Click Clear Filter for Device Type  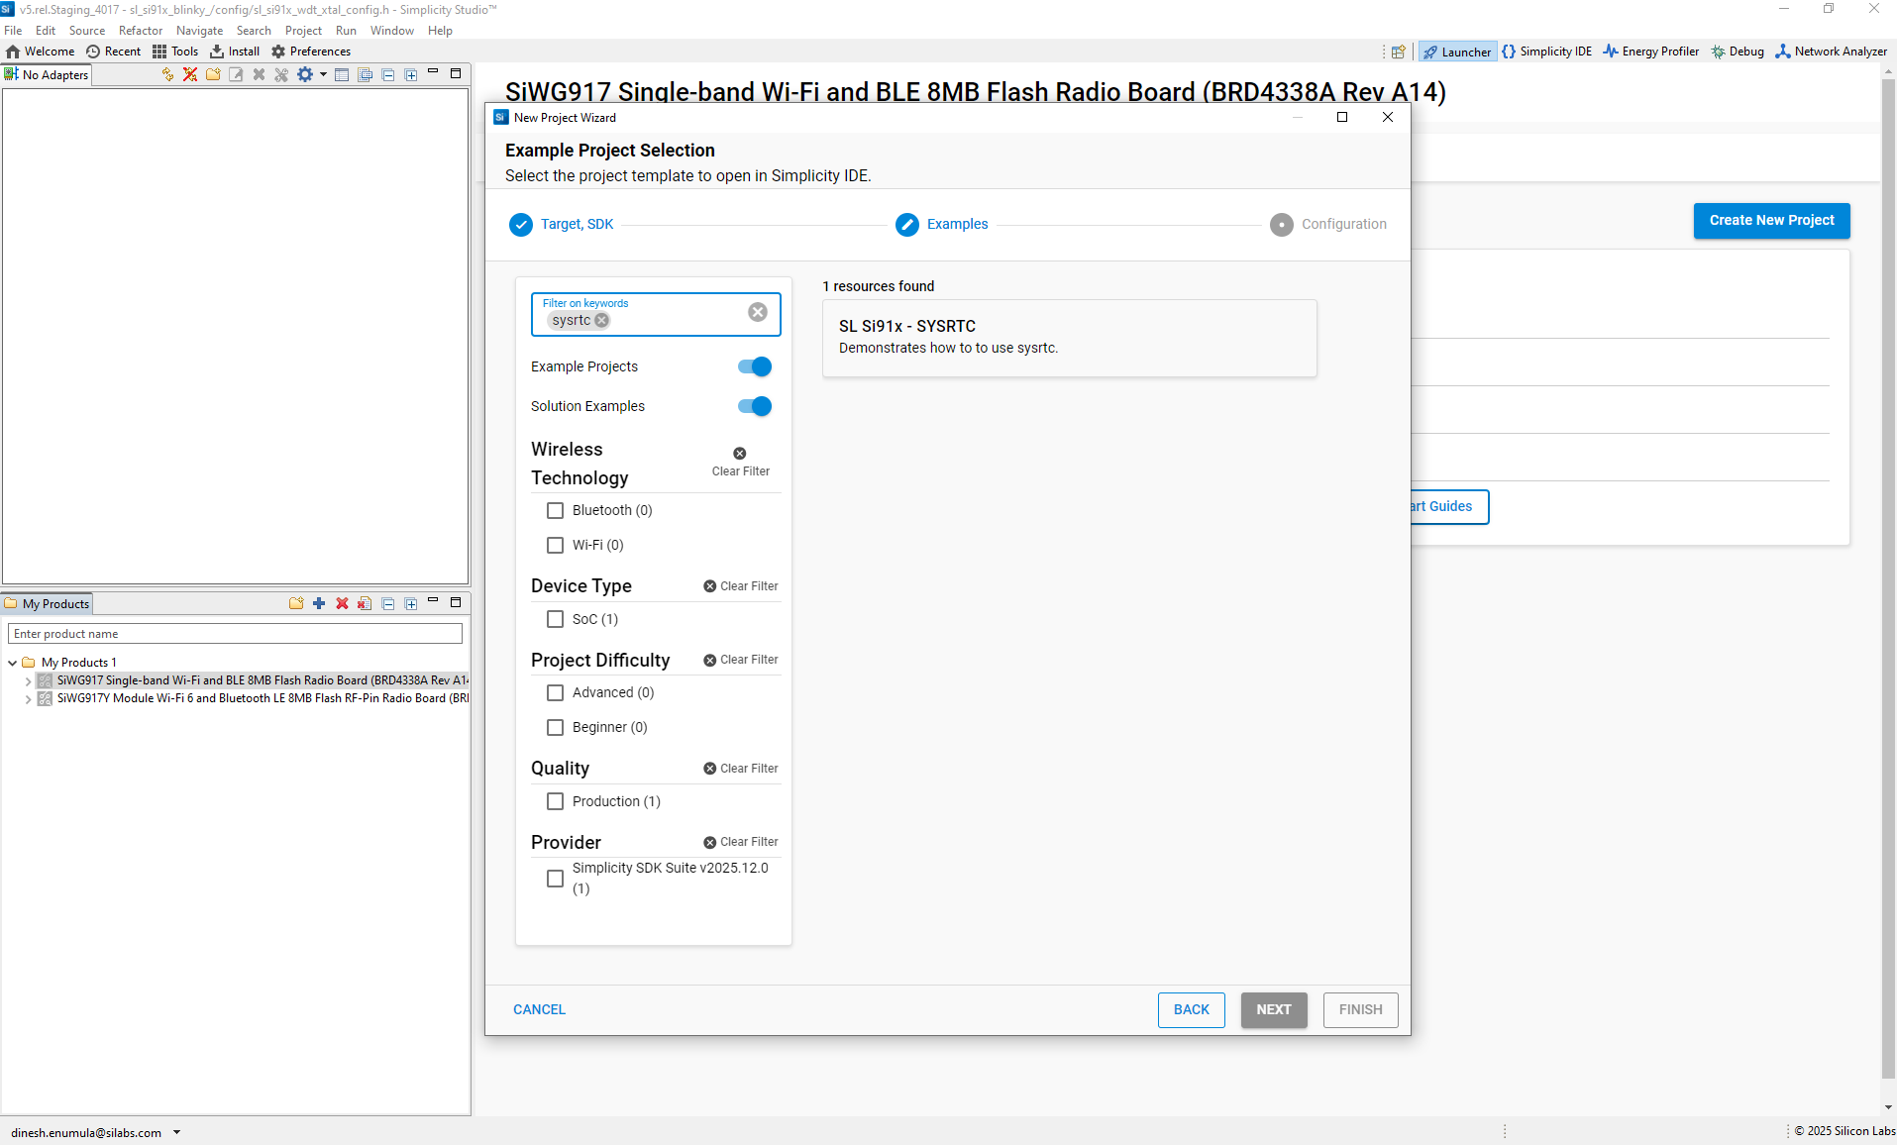741,586
